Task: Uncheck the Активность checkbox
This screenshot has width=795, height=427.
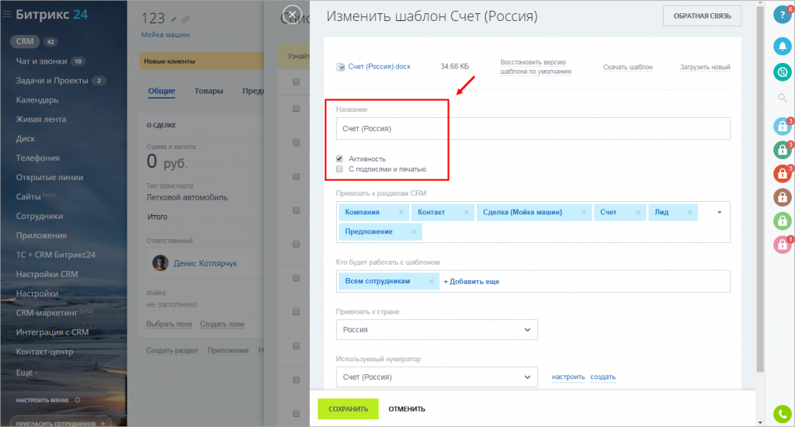Action: 339,158
